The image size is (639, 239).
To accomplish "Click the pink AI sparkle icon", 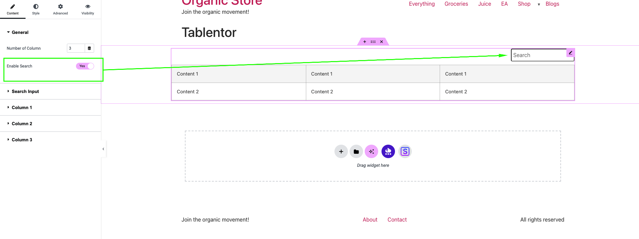I will (x=371, y=151).
